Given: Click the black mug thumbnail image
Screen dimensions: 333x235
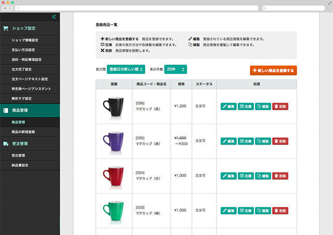Looking at the screenshot, I should pyautogui.click(x=113, y=106).
